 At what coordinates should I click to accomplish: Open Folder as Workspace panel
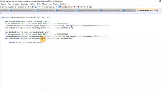(71, 7)
